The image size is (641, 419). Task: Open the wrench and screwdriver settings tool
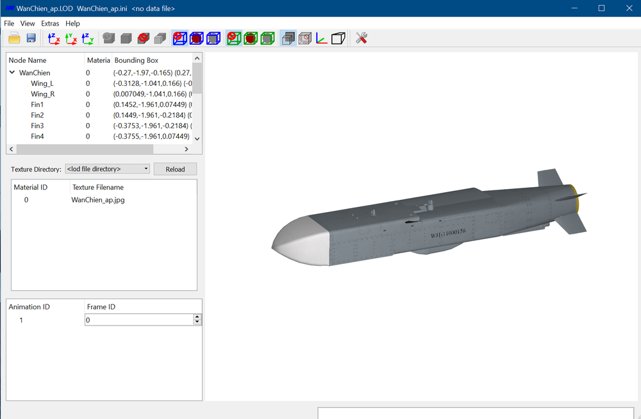click(361, 38)
